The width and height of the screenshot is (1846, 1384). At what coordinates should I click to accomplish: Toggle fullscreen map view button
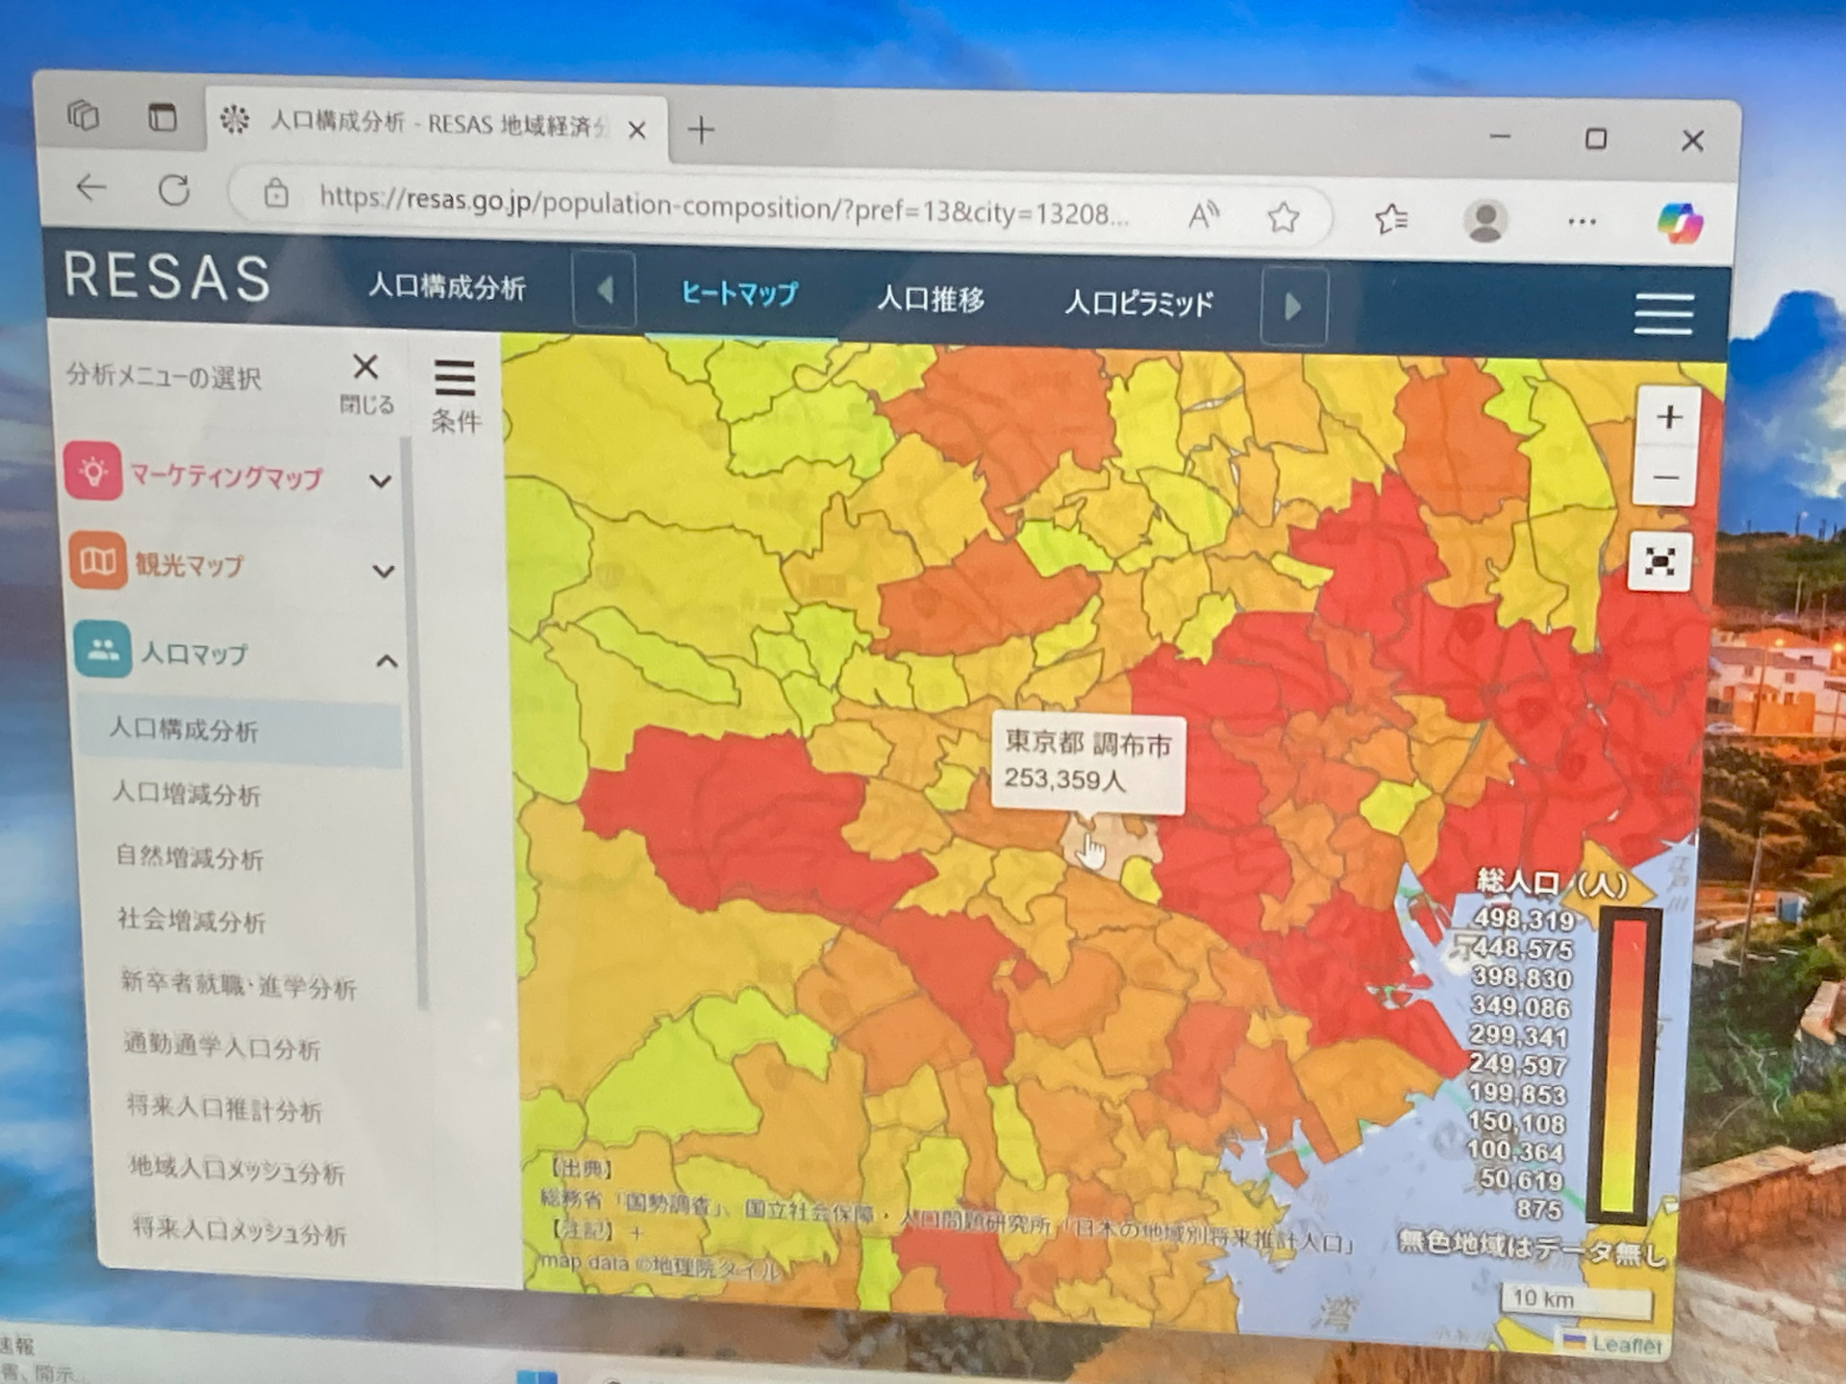click(1660, 561)
